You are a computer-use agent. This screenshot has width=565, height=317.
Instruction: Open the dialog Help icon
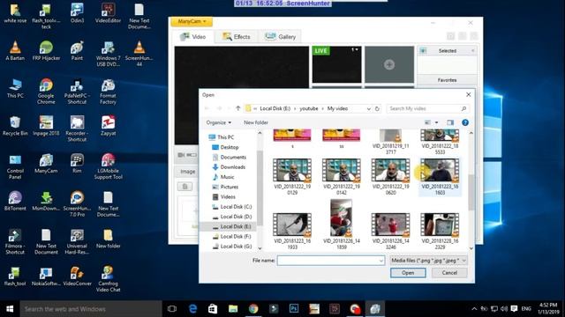click(x=465, y=122)
